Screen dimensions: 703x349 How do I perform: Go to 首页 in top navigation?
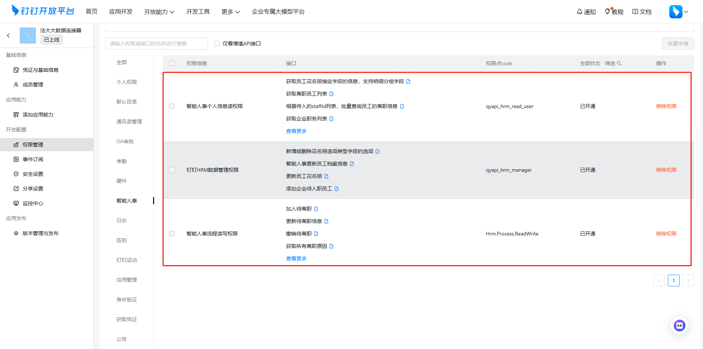pos(92,12)
